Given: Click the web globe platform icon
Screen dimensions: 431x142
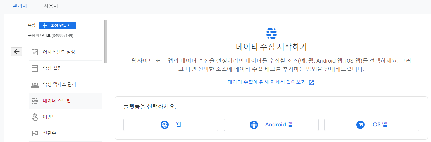Looking at the screenshot, I should [x=165, y=125].
